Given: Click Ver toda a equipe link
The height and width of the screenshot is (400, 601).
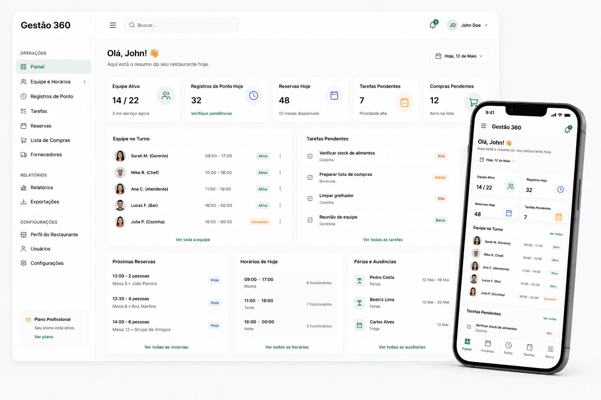Looking at the screenshot, I should click(x=193, y=240).
